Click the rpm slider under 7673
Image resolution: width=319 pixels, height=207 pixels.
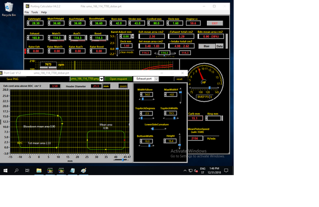pos(48,68)
